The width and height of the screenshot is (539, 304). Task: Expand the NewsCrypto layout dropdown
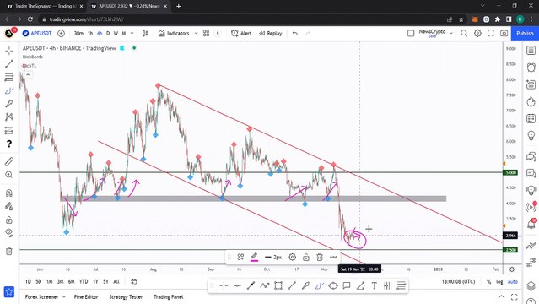click(451, 34)
